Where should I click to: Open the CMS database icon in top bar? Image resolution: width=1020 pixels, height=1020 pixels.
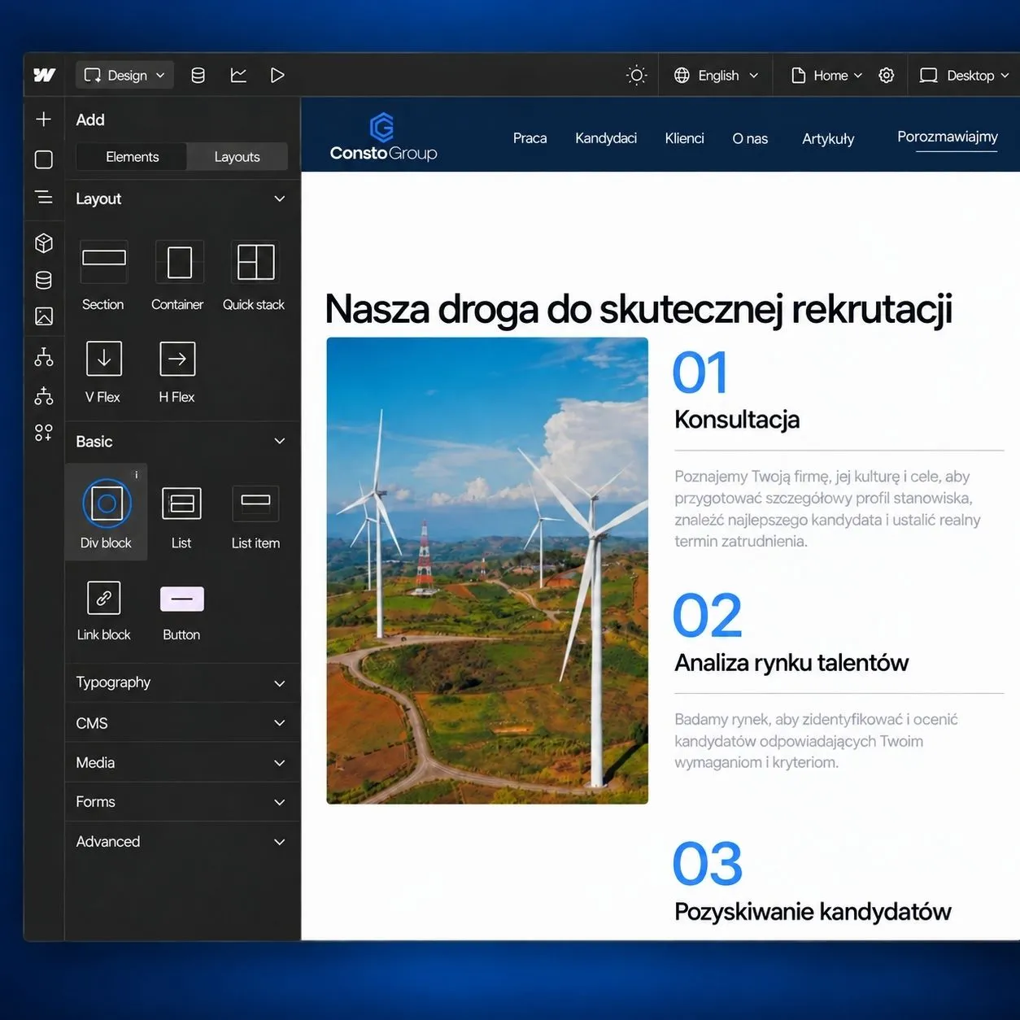click(198, 75)
